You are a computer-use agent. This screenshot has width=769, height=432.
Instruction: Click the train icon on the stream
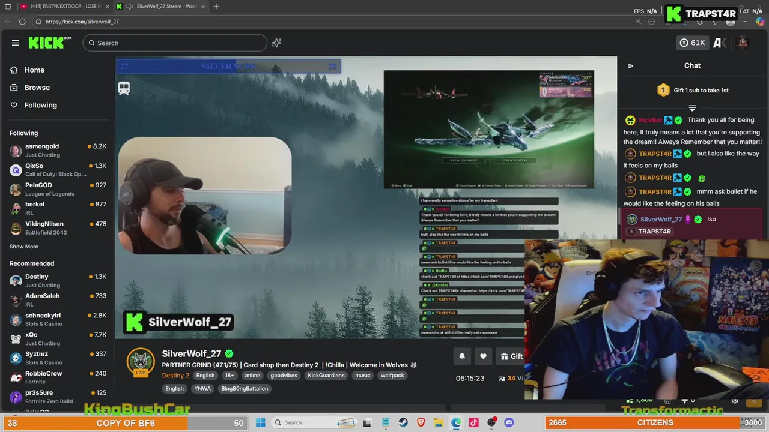tap(124, 88)
